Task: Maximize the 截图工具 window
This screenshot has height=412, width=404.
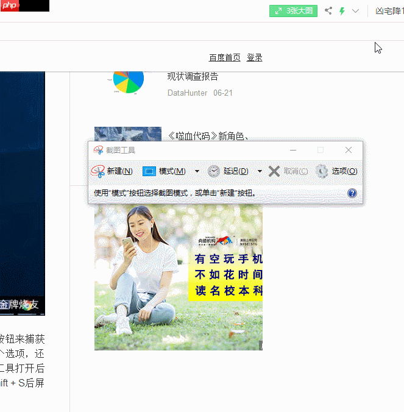Action: [x=321, y=150]
